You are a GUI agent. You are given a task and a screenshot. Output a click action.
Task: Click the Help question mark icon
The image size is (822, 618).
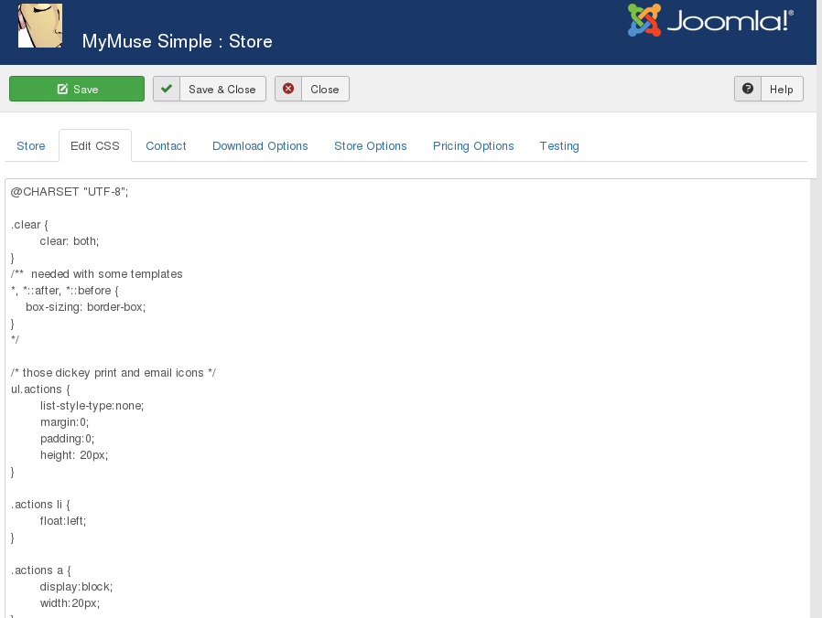pyautogui.click(x=748, y=89)
